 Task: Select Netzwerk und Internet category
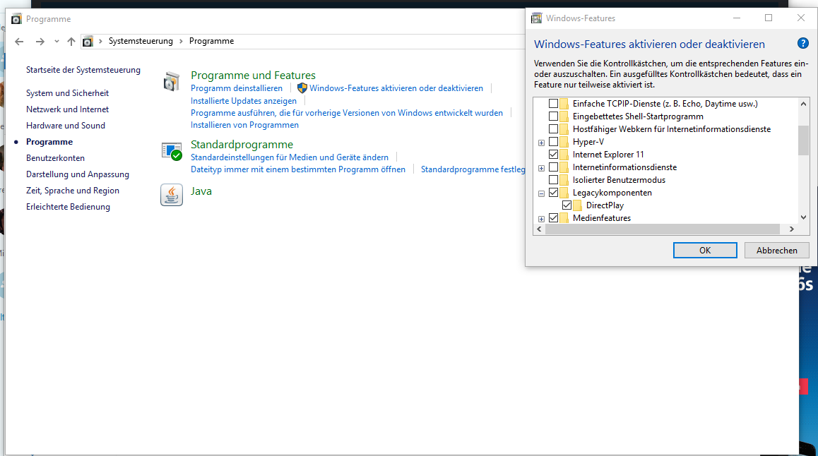tap(67, 109)
